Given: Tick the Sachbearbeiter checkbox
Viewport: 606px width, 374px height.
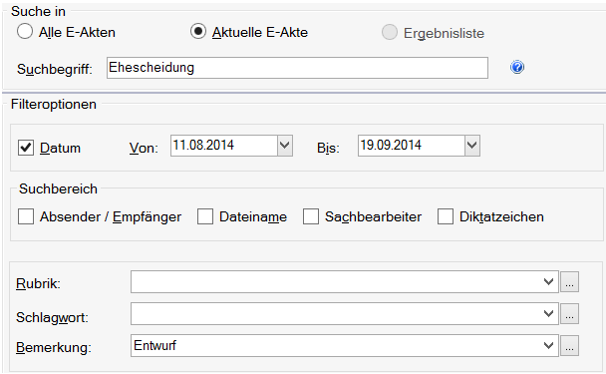Looking at the screenshot, I should point(311,216).
